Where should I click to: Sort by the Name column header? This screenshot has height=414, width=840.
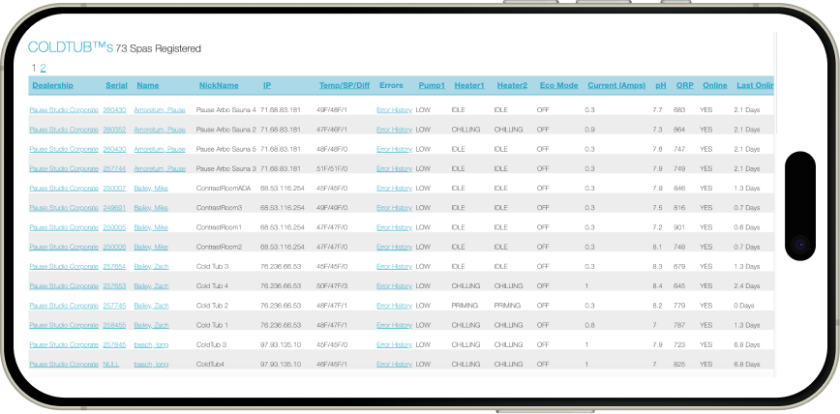tap(148, 85)
